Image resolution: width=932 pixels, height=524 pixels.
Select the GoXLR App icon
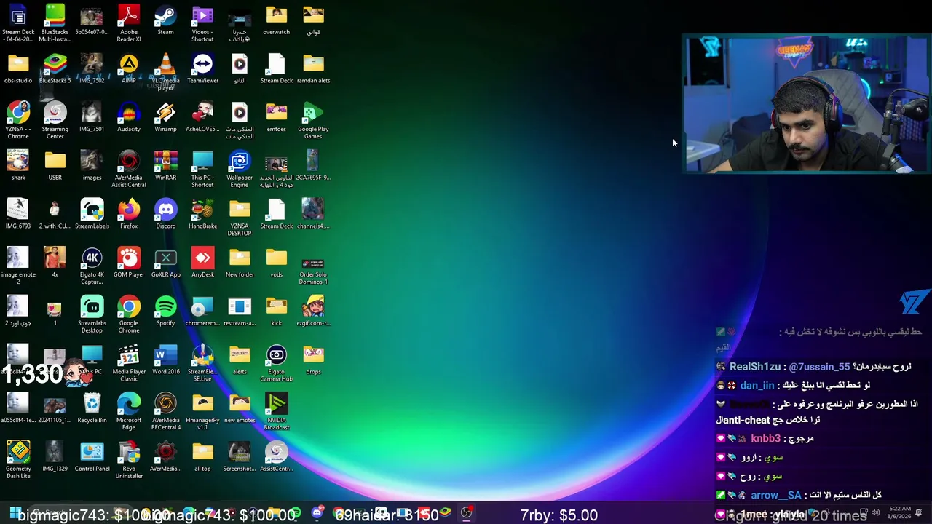(165, 263)
